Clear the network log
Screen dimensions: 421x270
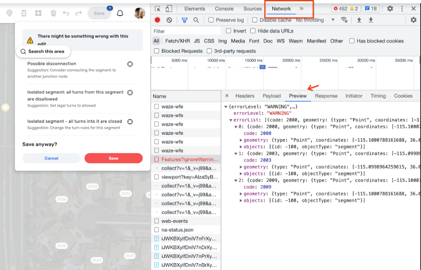(x=169, y=20)
